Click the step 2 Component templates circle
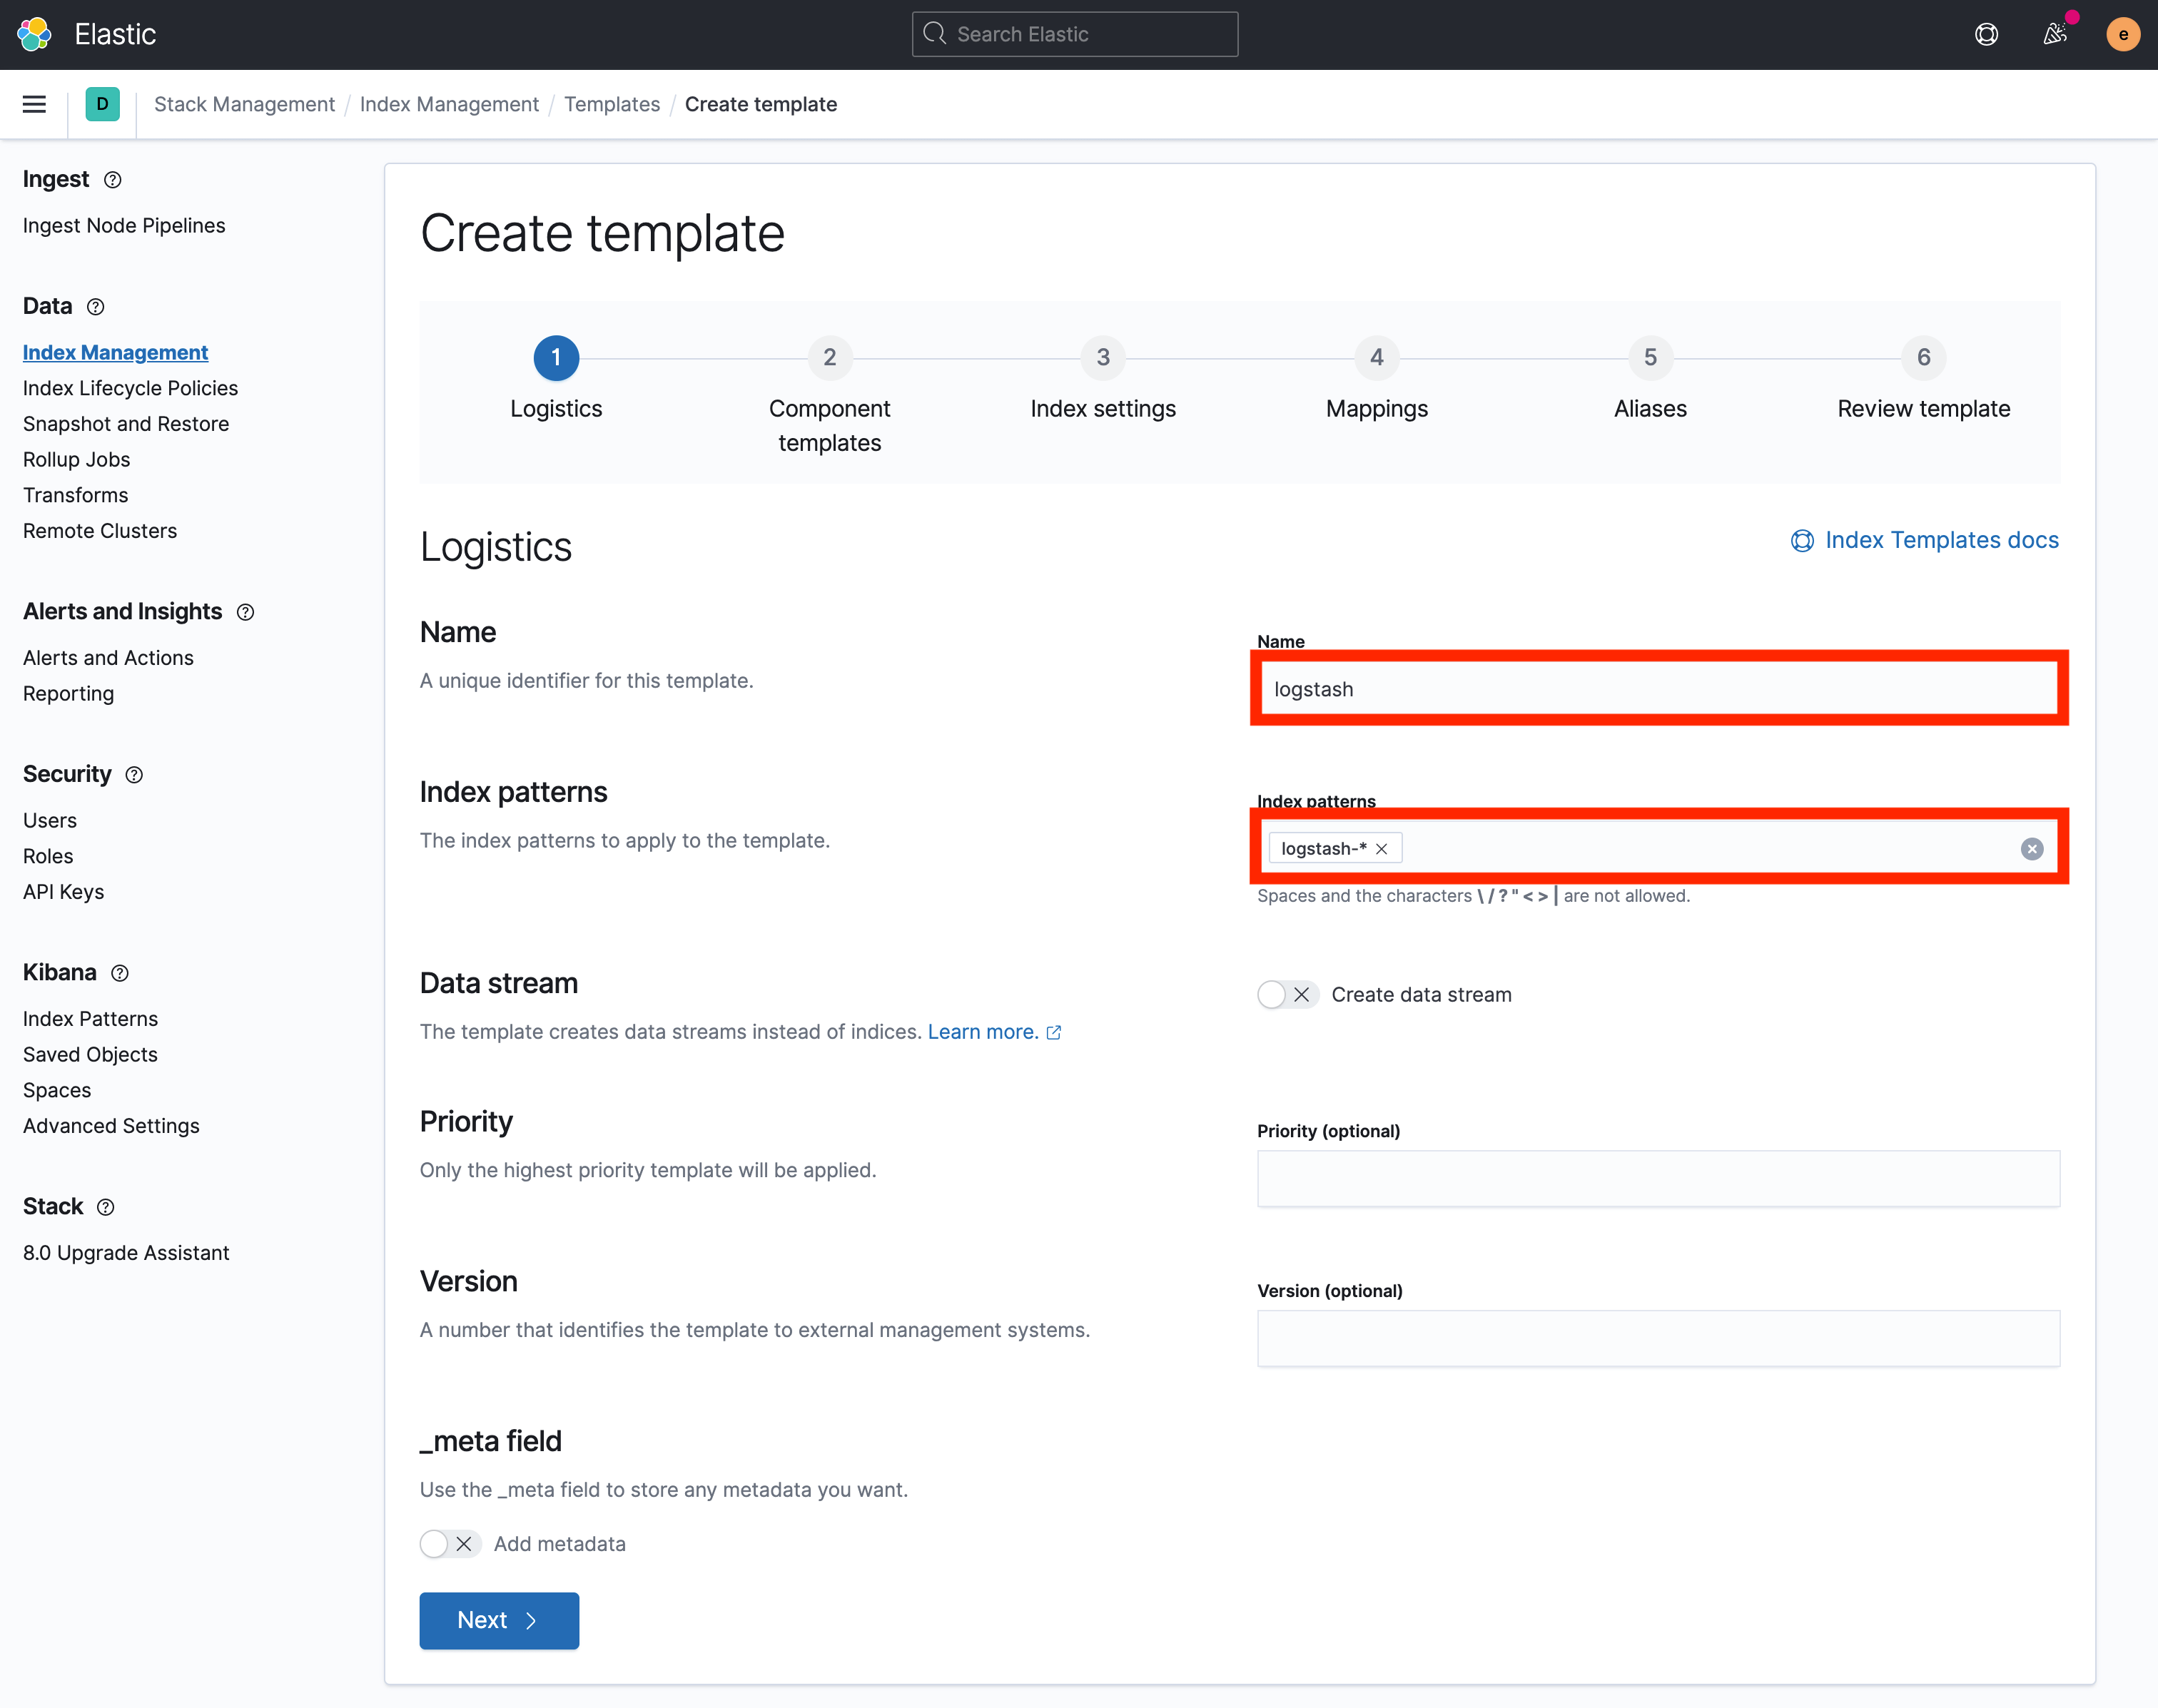Image resolution: width=2158 pixels, height=1708 pixels. tap(830, 357)
